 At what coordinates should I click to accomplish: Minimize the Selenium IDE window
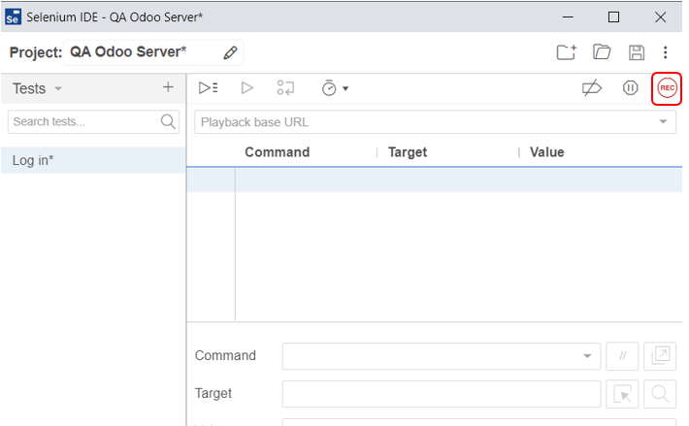click(x=568, y=17)
